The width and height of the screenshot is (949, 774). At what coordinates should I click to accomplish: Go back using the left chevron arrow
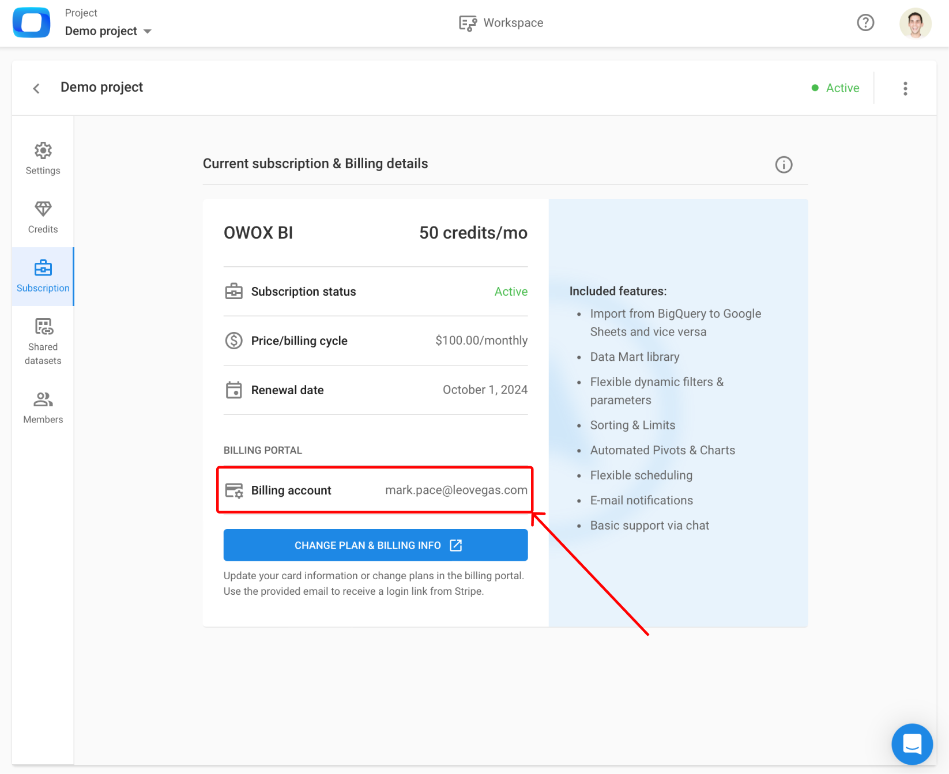(x=36, y=88)
